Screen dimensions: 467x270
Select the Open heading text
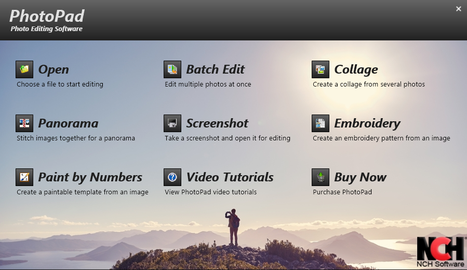54,70
